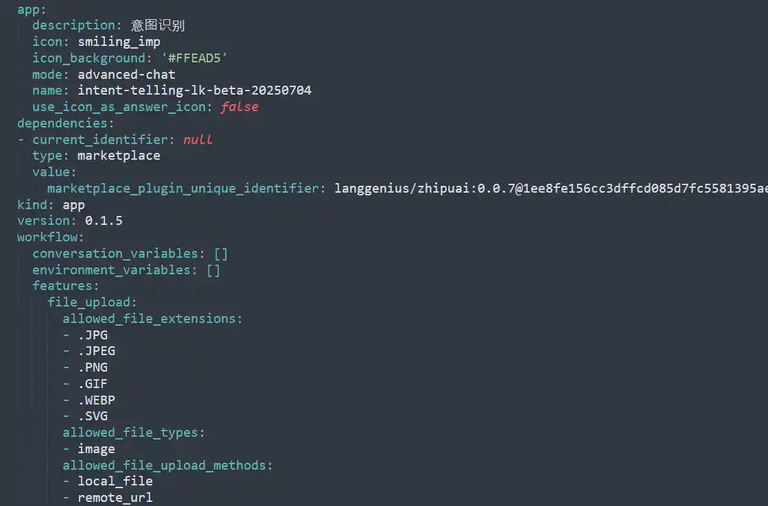Click the .WEBP extension entry

pos(97,400)
